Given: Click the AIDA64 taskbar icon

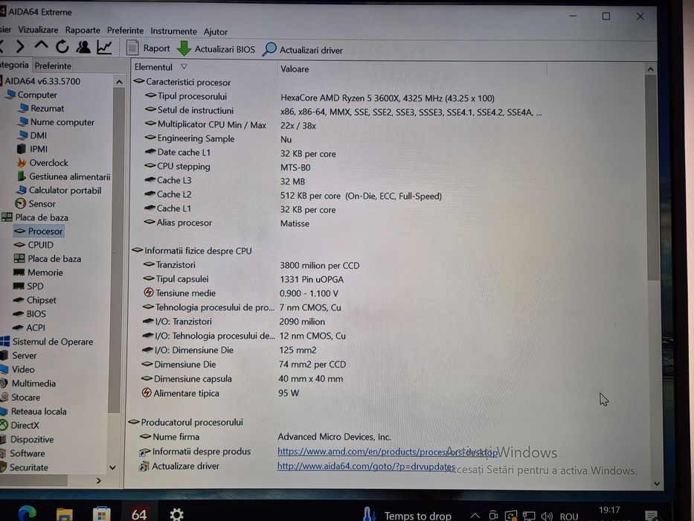Looking at the screenshot, I should (139, 513).
